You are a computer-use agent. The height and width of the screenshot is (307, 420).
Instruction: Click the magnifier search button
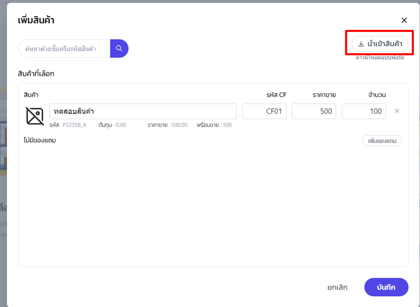(119, 48)
